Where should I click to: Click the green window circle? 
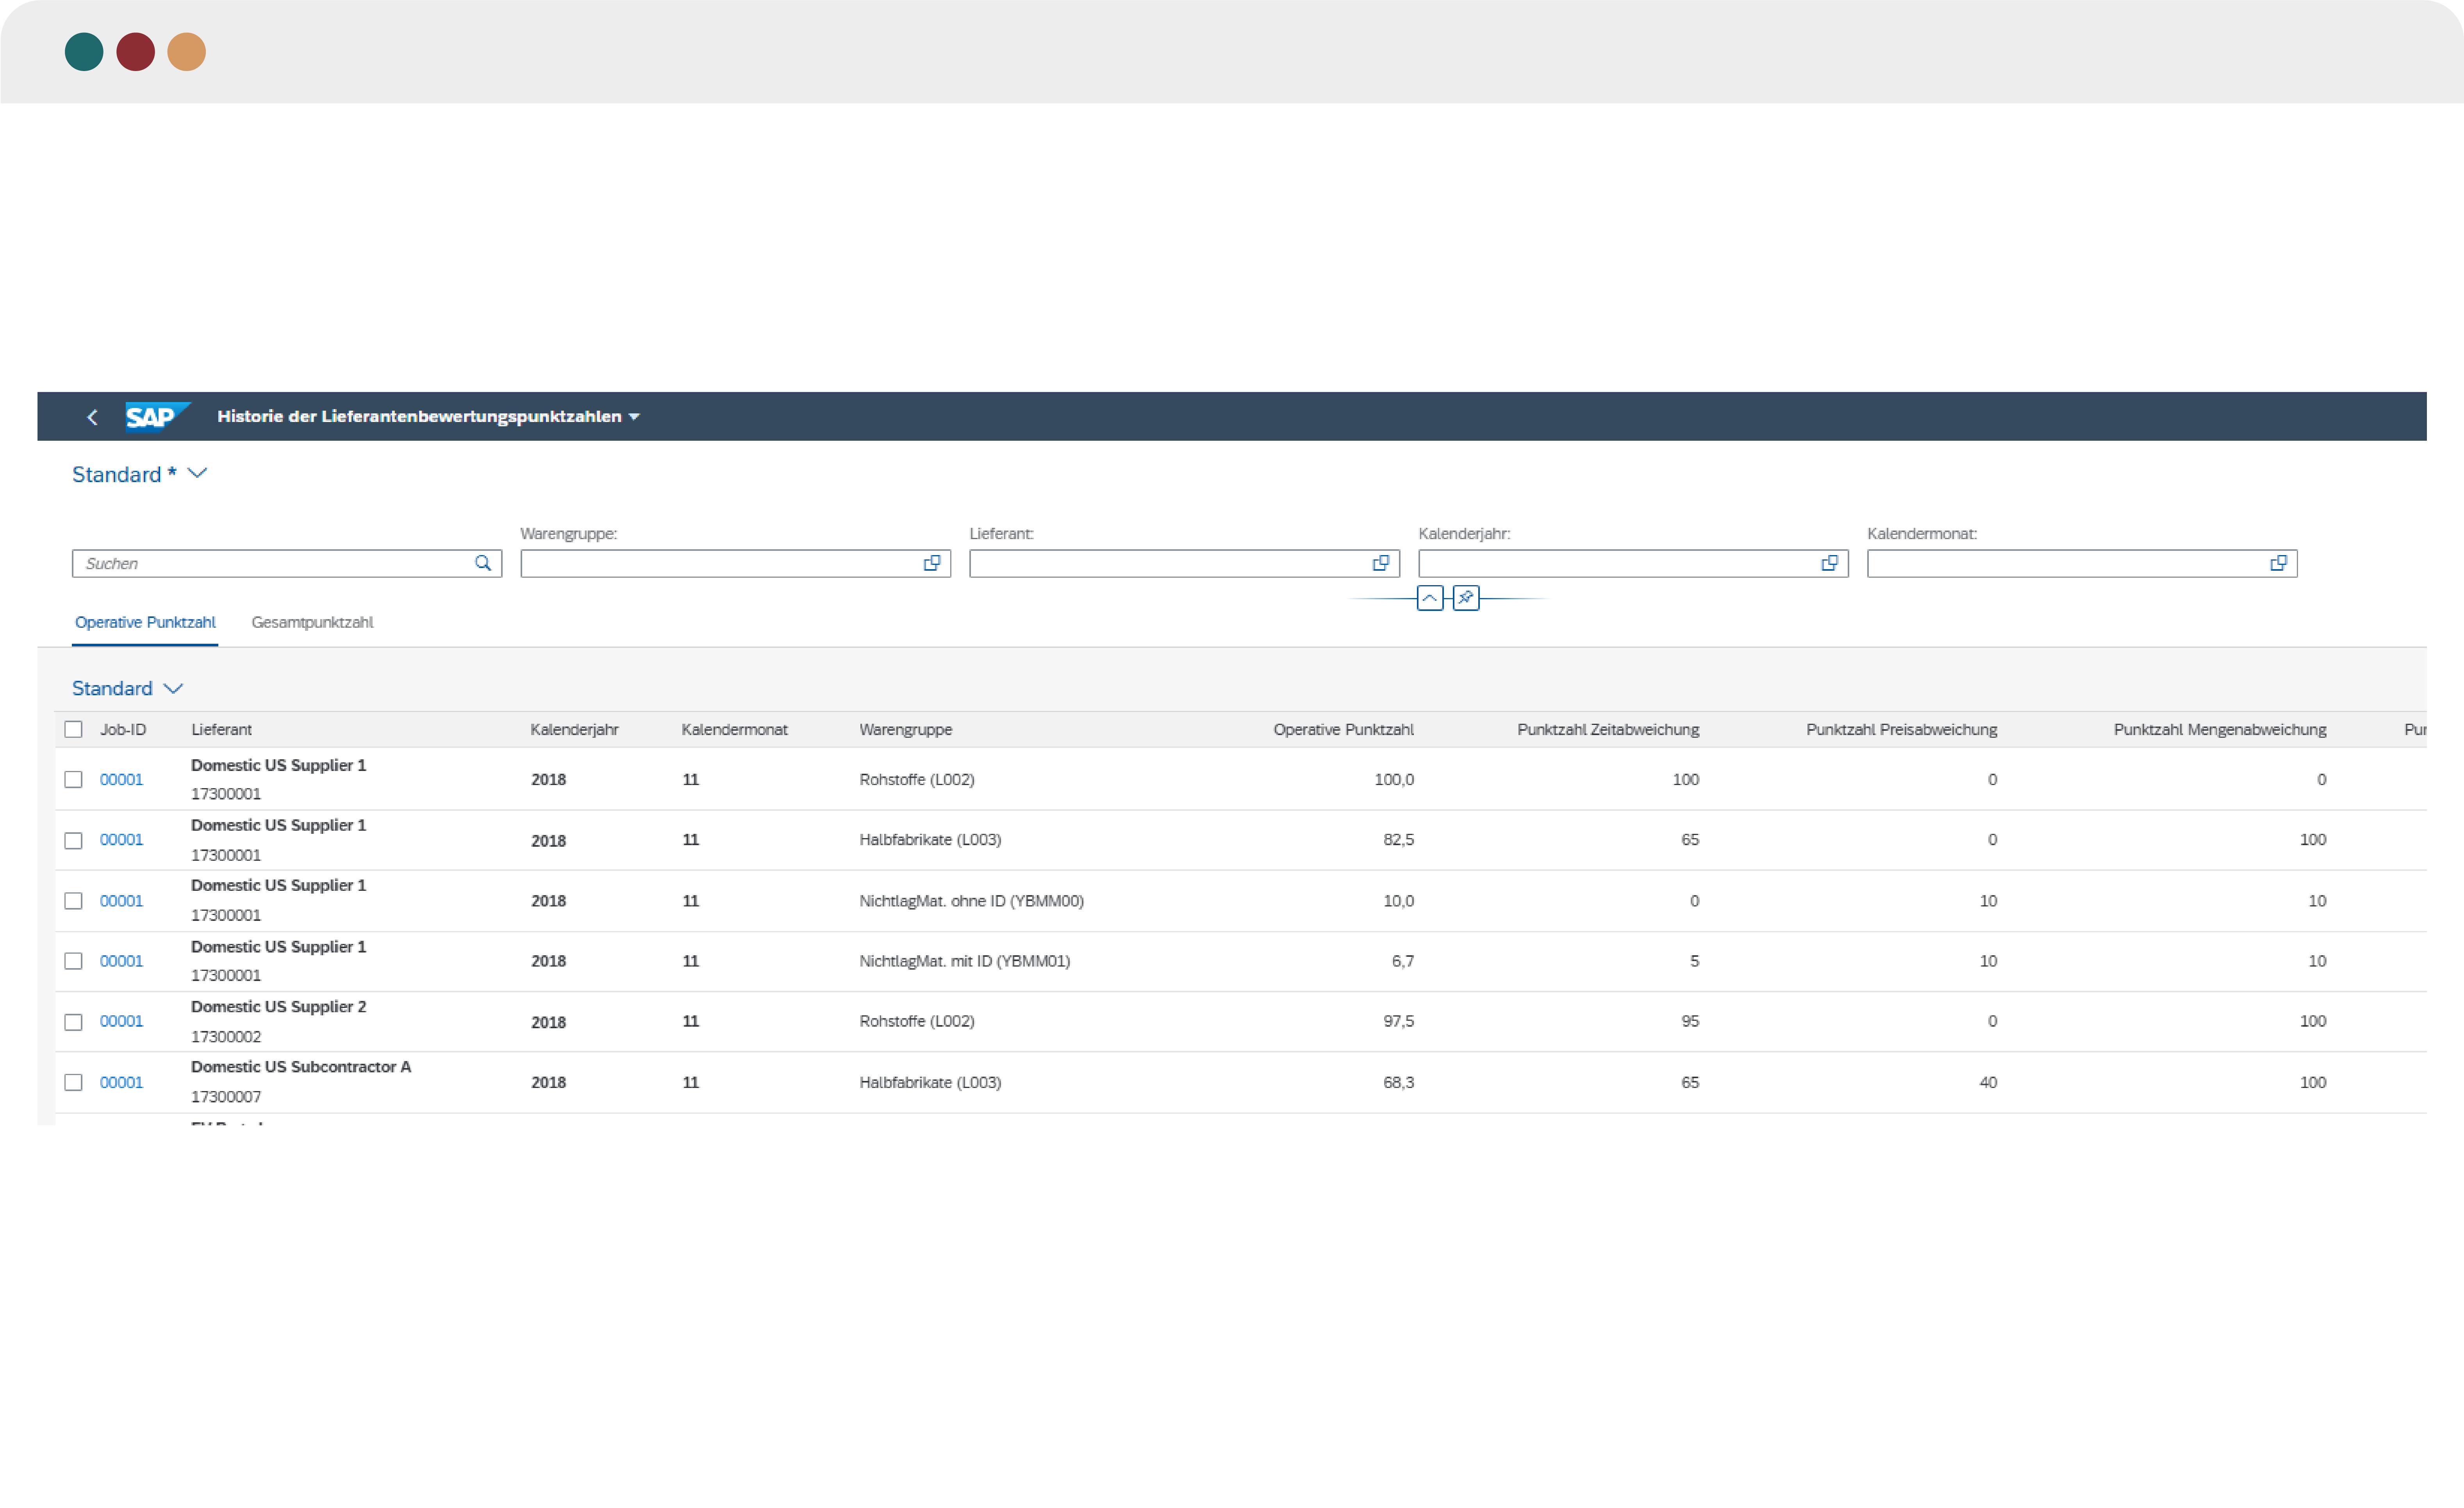(x=84, y=52)
